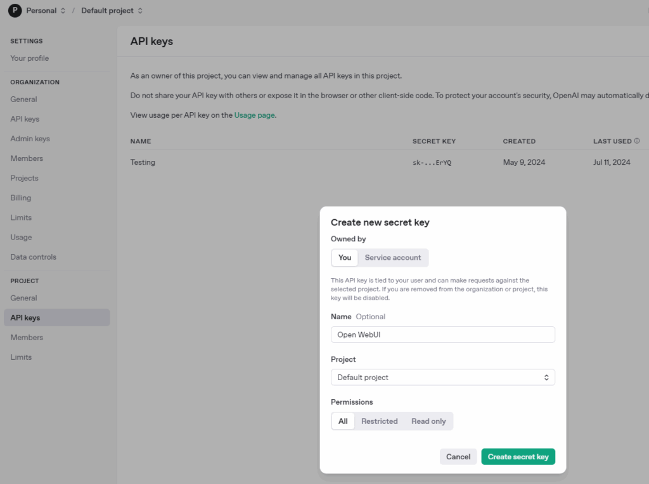Click the sk-...ErYQ secret key value
This screenshot has height=484, width=649.
coord(432,163)
